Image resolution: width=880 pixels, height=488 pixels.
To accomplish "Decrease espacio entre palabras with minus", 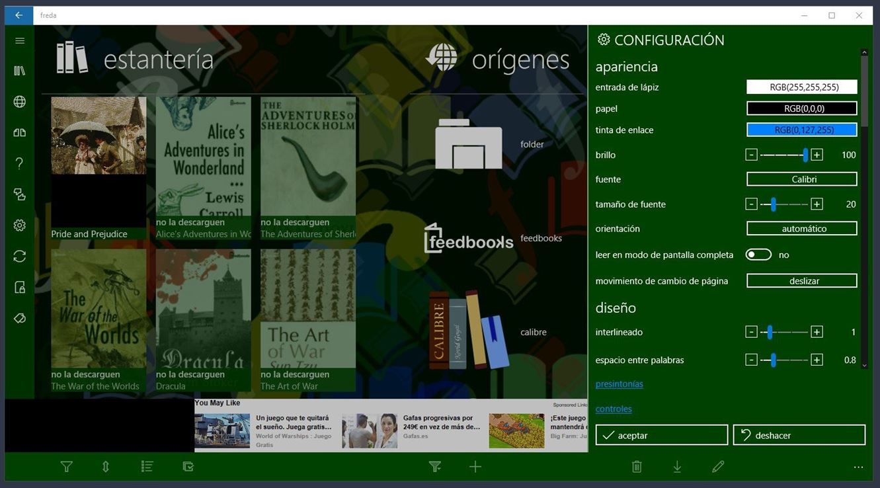I will click(751, 360).
